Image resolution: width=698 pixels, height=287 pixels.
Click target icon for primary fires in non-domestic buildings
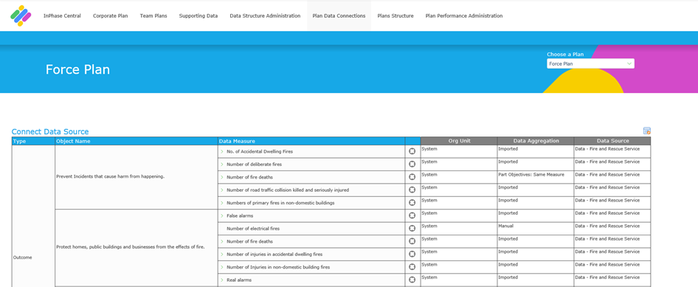(x=412, y=202)
